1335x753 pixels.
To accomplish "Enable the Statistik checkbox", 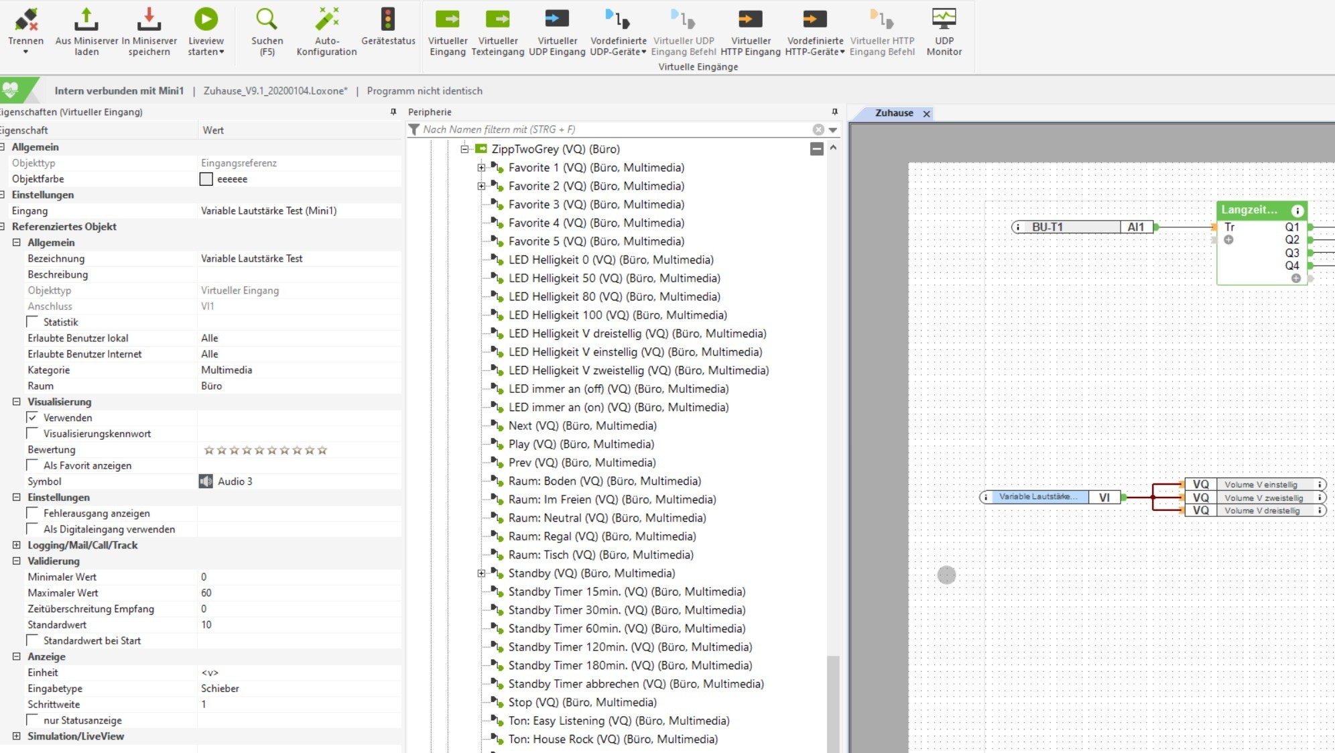I will click(32, 323).
